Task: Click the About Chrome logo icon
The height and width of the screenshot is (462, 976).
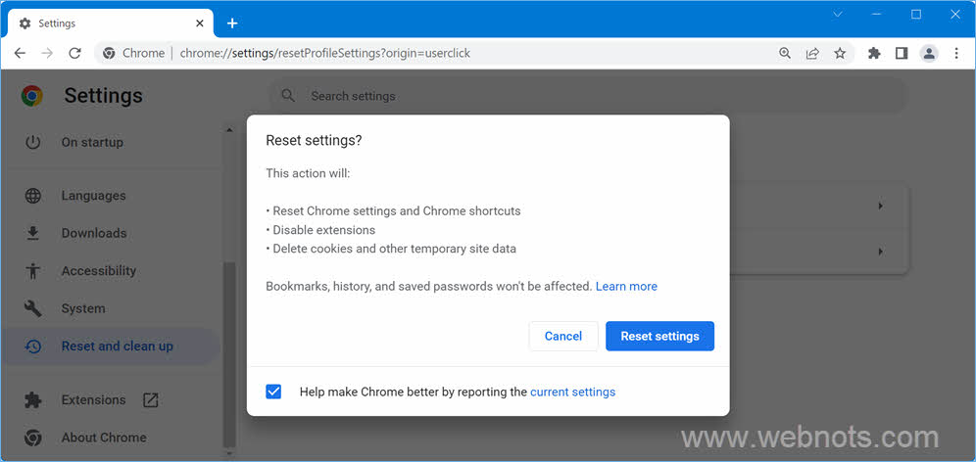Action: click(x=33, y=438)
